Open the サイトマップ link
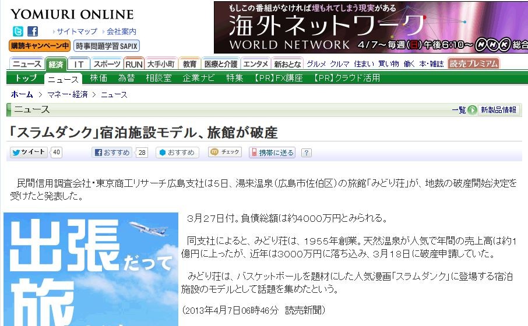This screenshot has width=528, height=326. click(77, 31)
